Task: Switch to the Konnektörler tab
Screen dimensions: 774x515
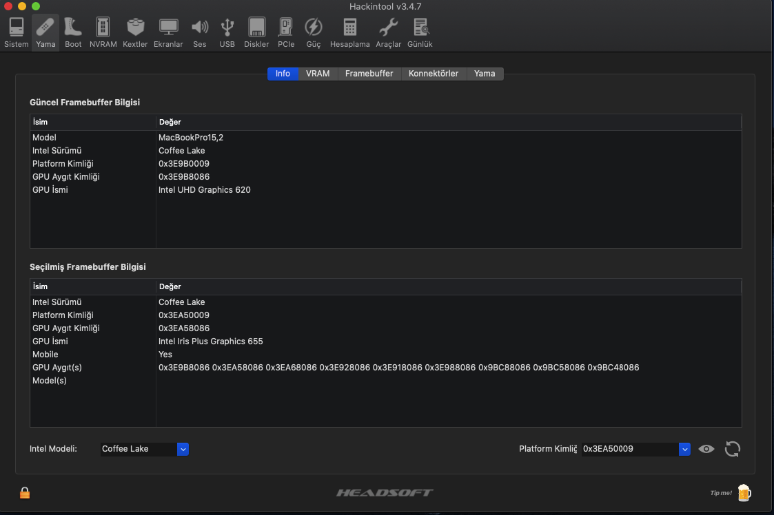Action: [x=434, y=73]
